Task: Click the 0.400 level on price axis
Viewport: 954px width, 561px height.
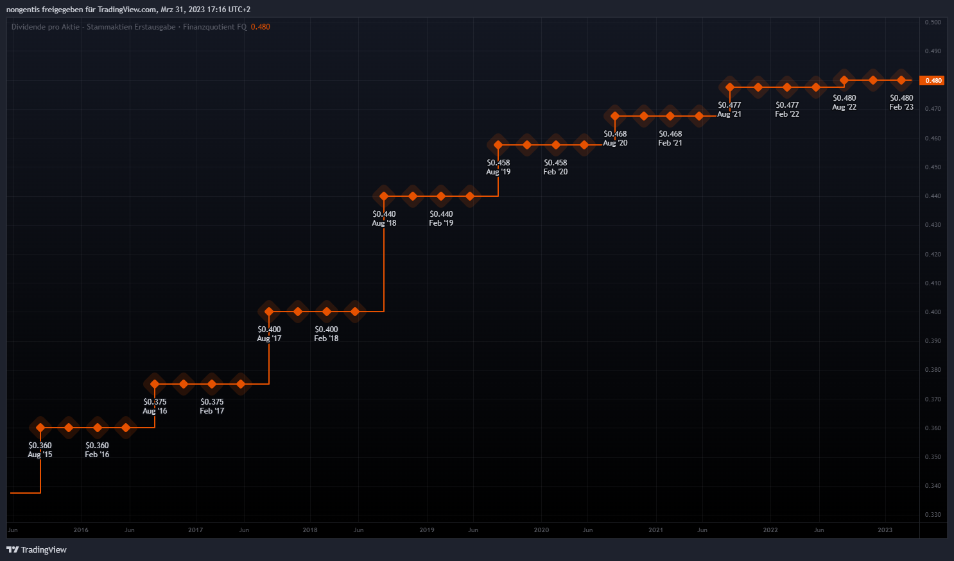Action: (933, 312)
